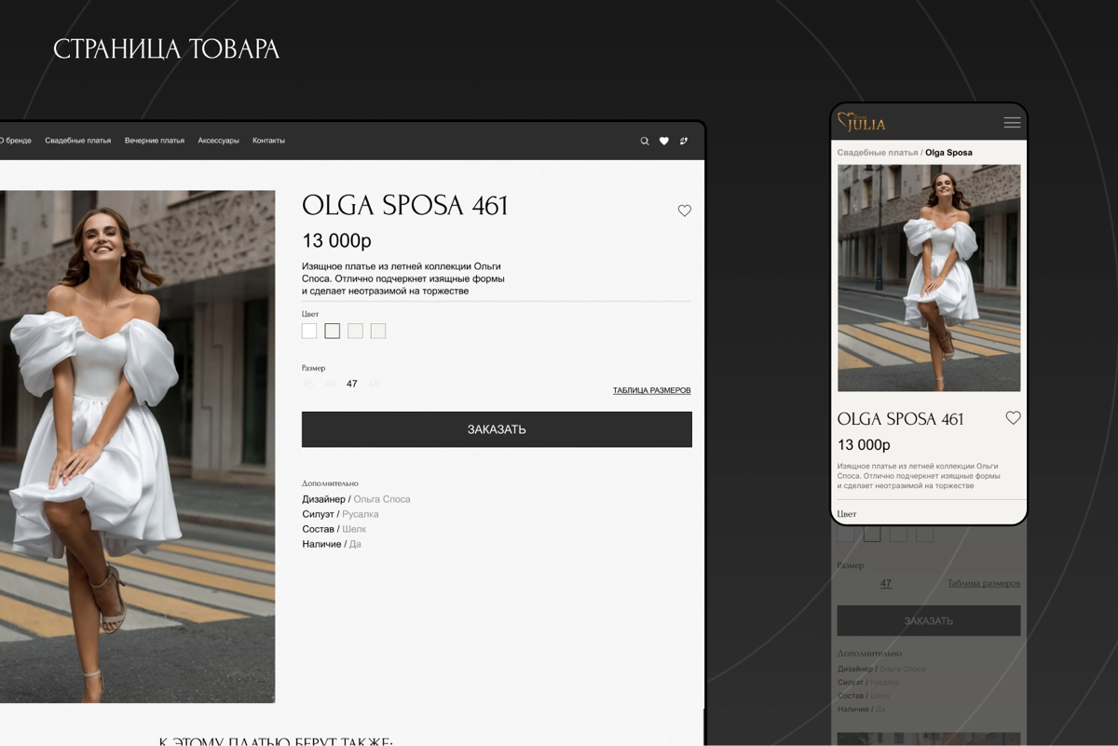Click the desktop ЗАКАЗАТЬ button

point(497,429)
